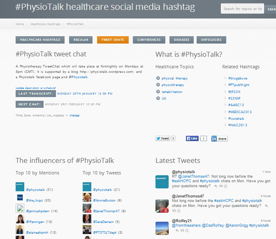This screenshot has height=239, width=276.
Task: Click the Home breadcrumb link
Action: tap(20, 24)
